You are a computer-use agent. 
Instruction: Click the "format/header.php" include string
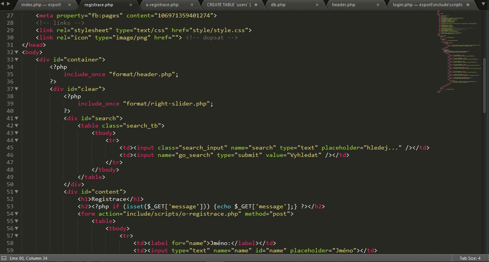coord(142,74)
